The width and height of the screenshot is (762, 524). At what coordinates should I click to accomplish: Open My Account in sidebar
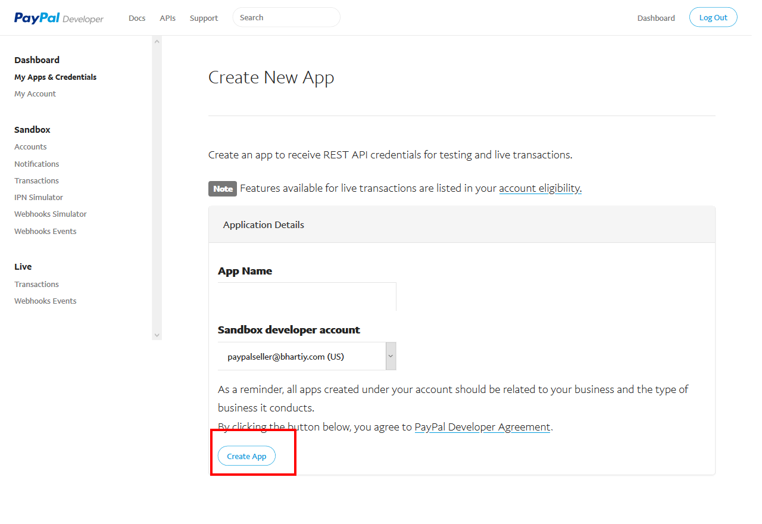(x=35, y=93)
